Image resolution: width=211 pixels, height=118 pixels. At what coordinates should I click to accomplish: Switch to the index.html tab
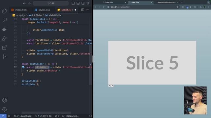(19, 10)
